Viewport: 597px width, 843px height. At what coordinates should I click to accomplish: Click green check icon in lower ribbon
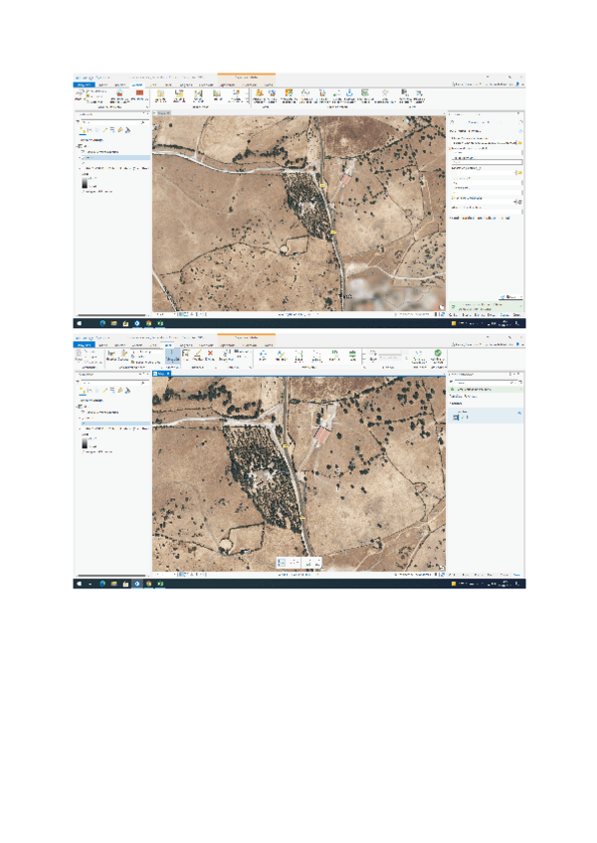(x=438, y=353)
